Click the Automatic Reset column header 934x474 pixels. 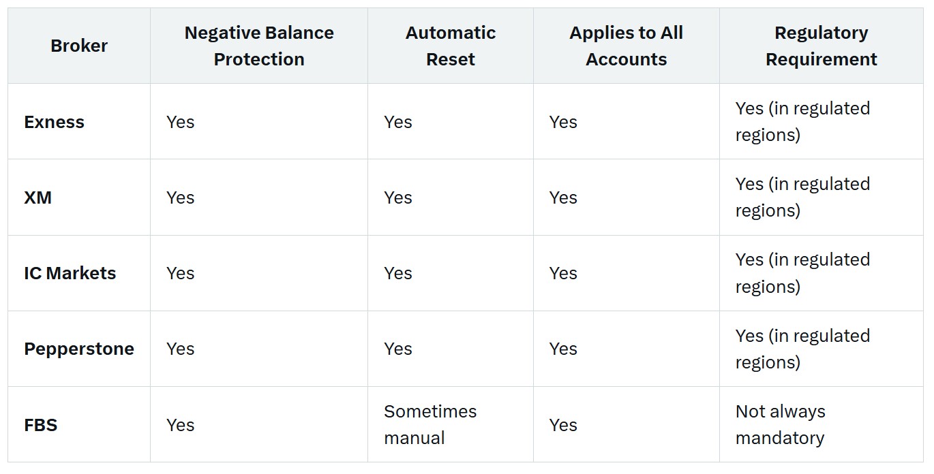click(451, 46)
